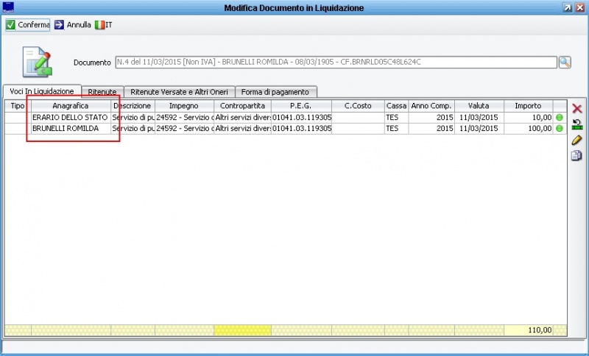Click the Anagrafica column header
Screen dimensions: 589x356
coord(71,106)
